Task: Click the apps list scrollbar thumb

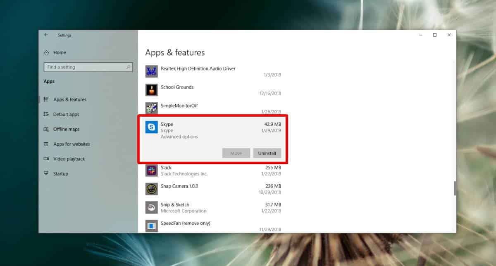Action: (455, 188)
